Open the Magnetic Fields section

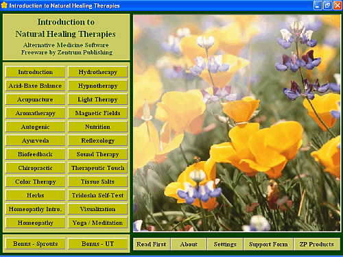coord(98,113)
